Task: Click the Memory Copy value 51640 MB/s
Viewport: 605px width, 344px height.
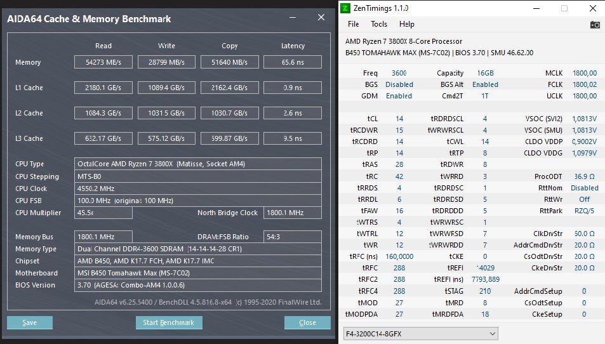Action: click(x=230, y=62)
